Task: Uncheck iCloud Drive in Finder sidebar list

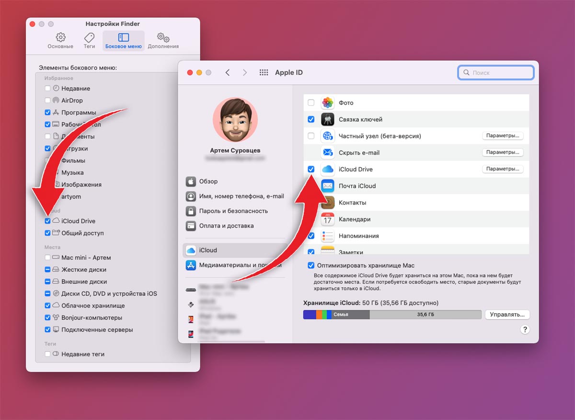Action: 47,221
